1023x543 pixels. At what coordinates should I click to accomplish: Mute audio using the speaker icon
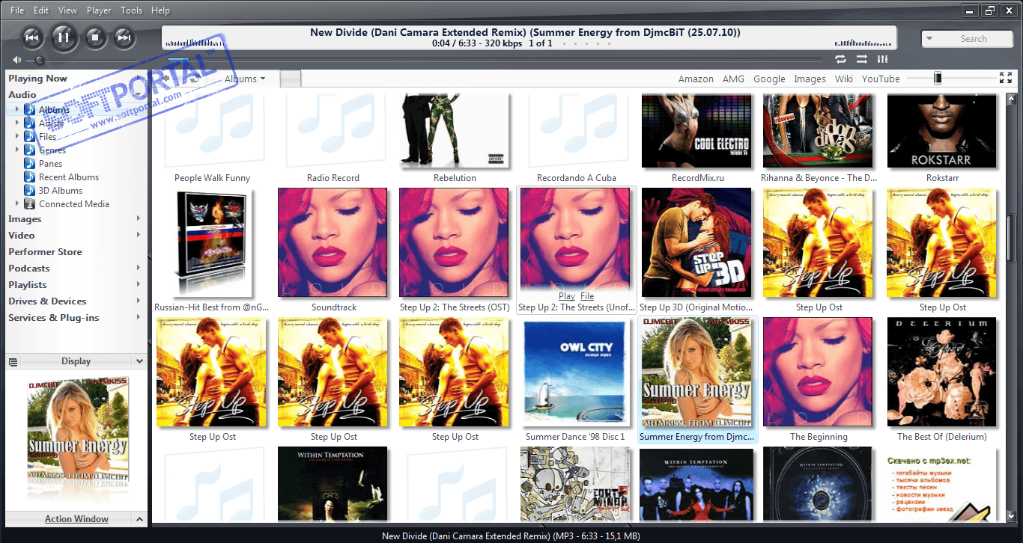(16, 60)
